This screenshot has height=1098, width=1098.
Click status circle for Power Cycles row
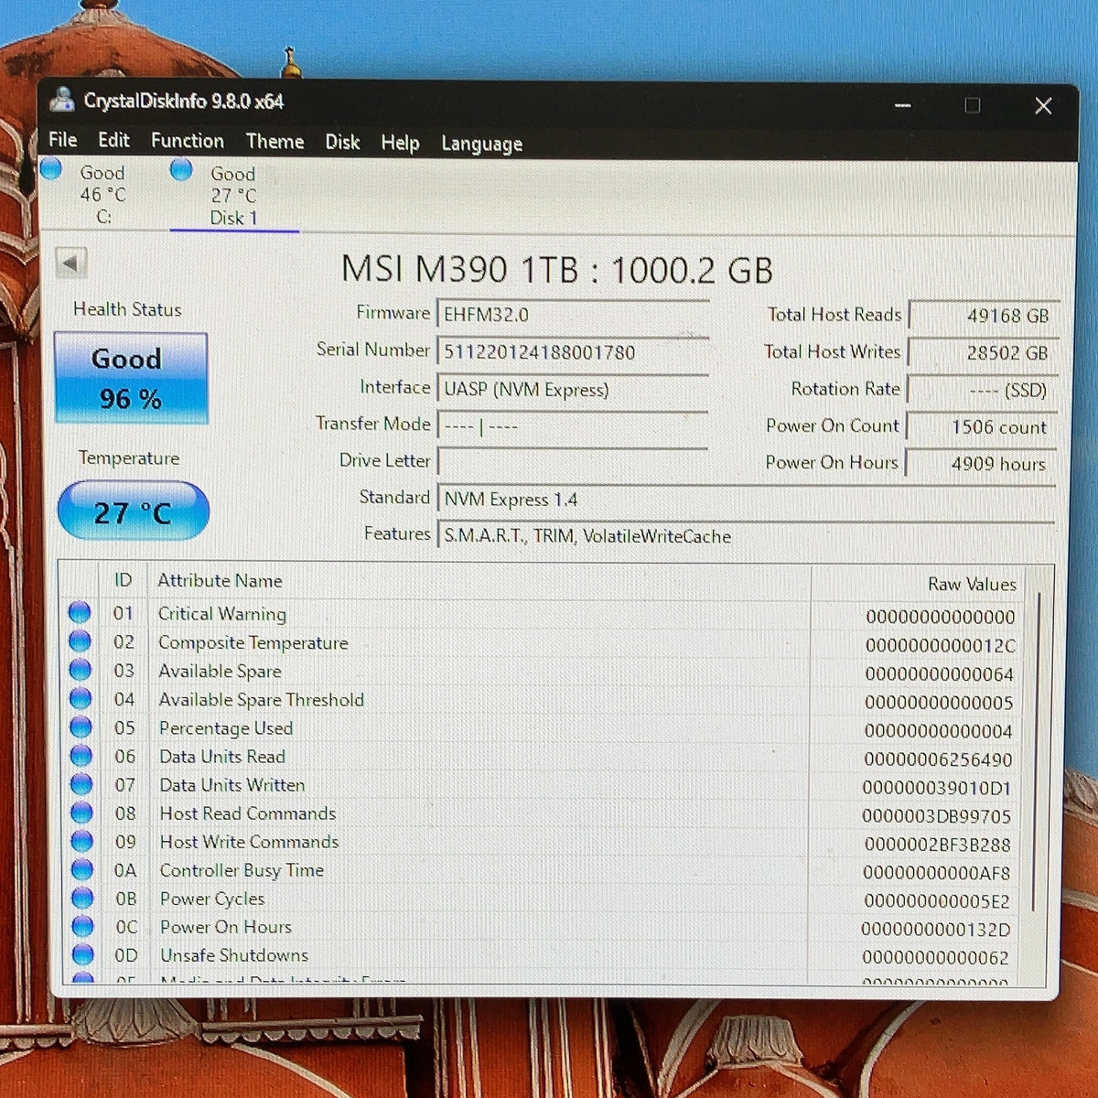click(x=82, y=898)
